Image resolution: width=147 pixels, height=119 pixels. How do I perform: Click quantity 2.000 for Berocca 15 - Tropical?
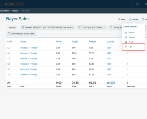point(109,48)
